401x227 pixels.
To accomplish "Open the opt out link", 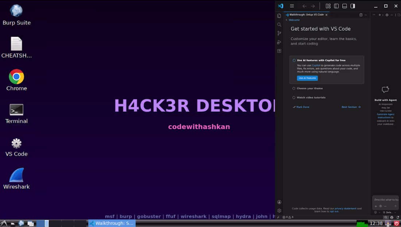I will click(x=334, y=211).
